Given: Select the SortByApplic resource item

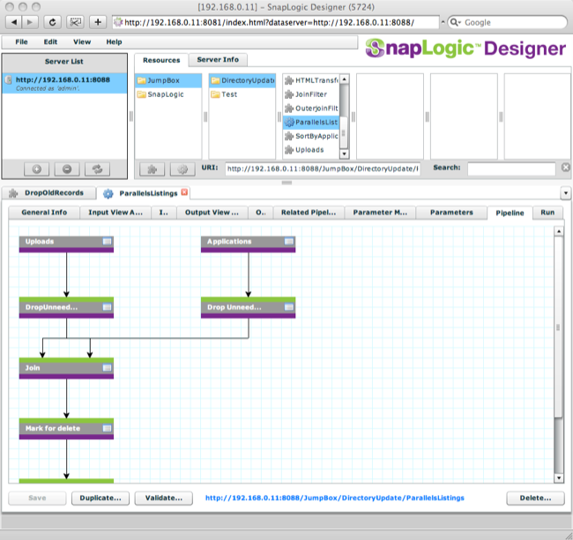Looking at the screenshot, I should tap(311, 136).
